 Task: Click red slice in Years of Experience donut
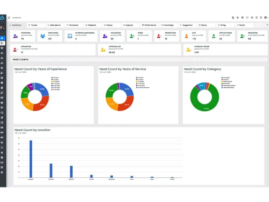(x=42, y=104)
